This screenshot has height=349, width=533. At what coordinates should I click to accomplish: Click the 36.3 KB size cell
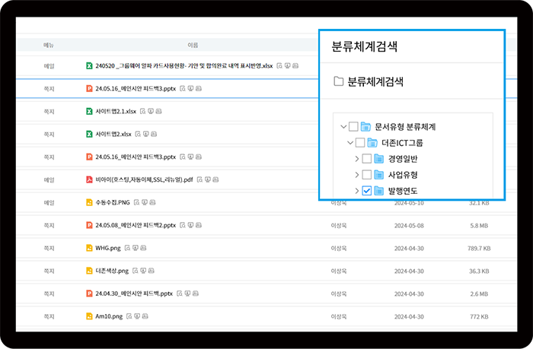[x=479, y=271]
